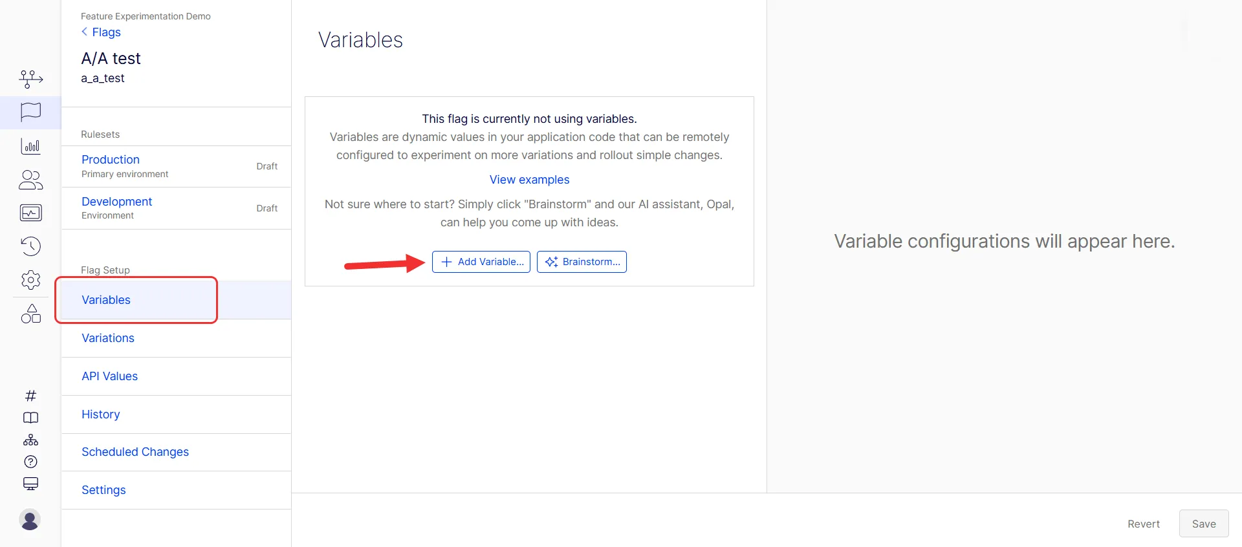The image size is (1242, 547).
Task: Open the user profile avatar
Action: click(30, 520)
